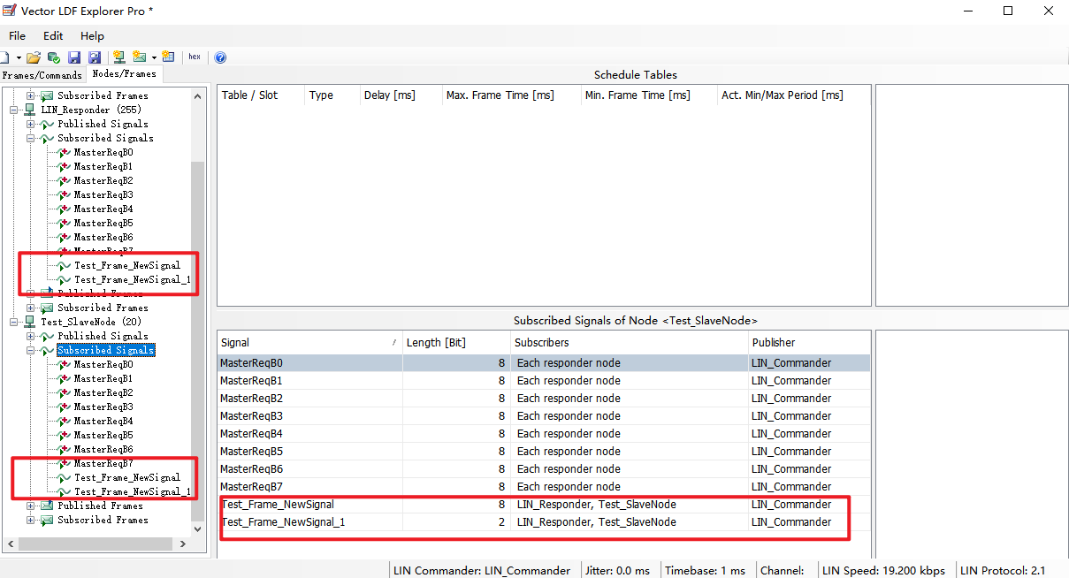Toggle hex display in toolbar

(x=195, y=57)
